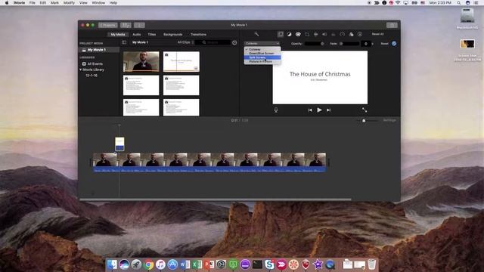Launch Excel from the dock

pyautogui.click(x=197, y=264)
